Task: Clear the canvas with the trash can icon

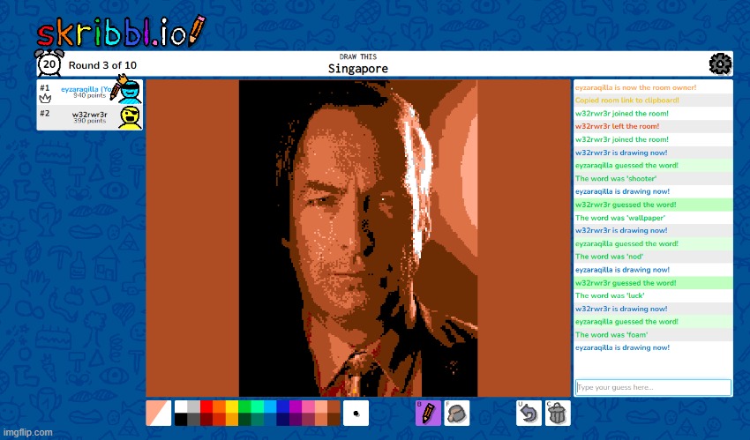Action: tap(558, 413)
